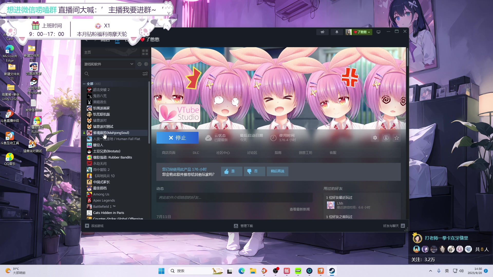Add VTube Studio to favorites star
Viewport: 493px width, 277px height.
pyautogui.click(x=397, y=138)
